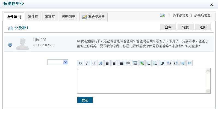
Task: Insert an image into the message
Action: pyautogui.click(x=142, y=63)
